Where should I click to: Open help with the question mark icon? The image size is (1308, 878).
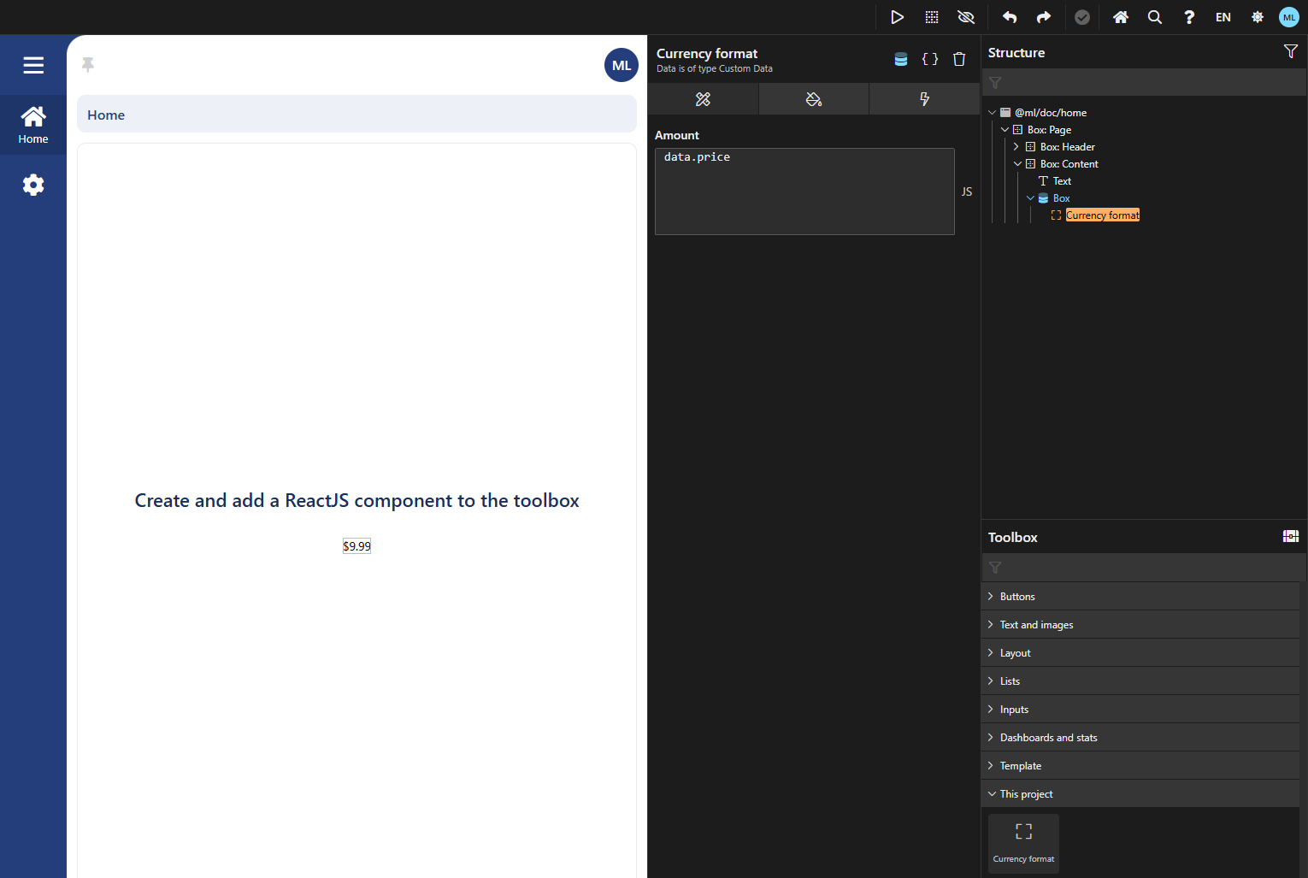1189,17
